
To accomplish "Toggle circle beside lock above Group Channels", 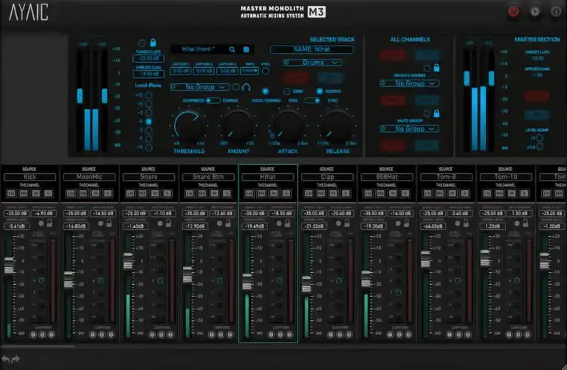I will 427,68.
